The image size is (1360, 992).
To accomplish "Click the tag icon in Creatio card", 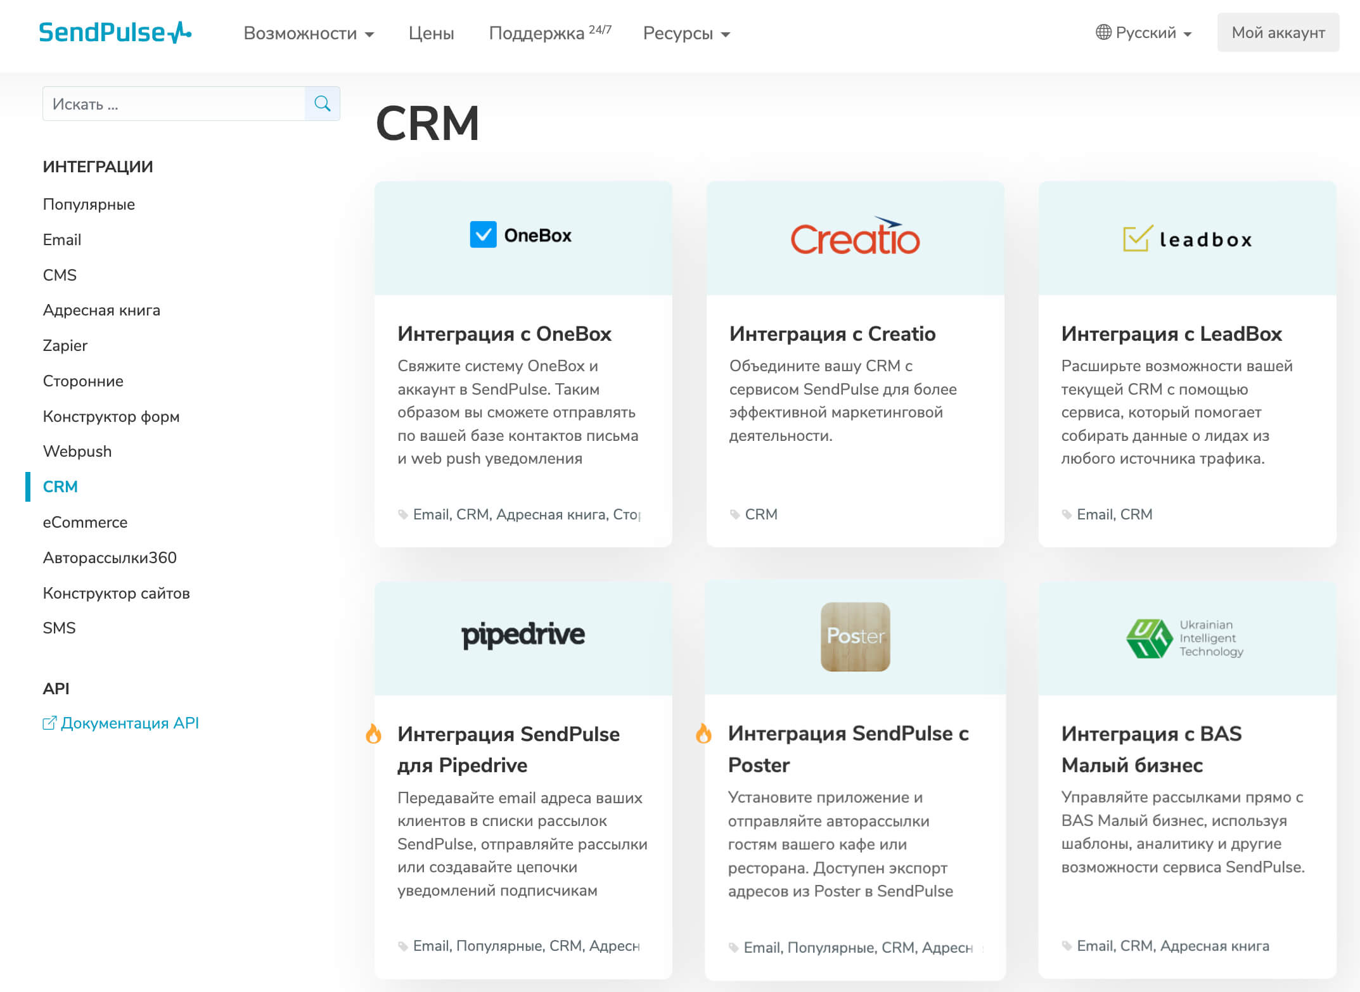I will [735, 514].
